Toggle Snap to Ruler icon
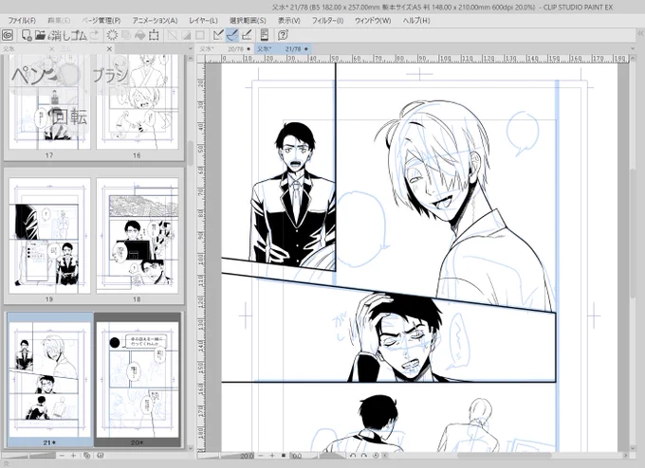The width and height of the screenshot is (645, 468). coord(218,35)
